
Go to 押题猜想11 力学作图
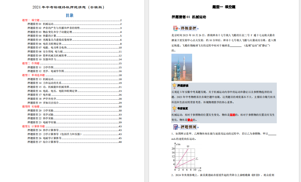click(74, 67)
